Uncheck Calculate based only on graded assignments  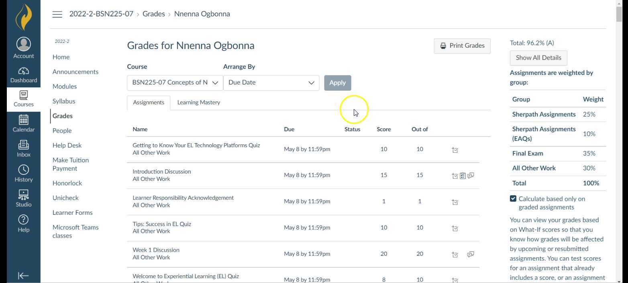513,199
